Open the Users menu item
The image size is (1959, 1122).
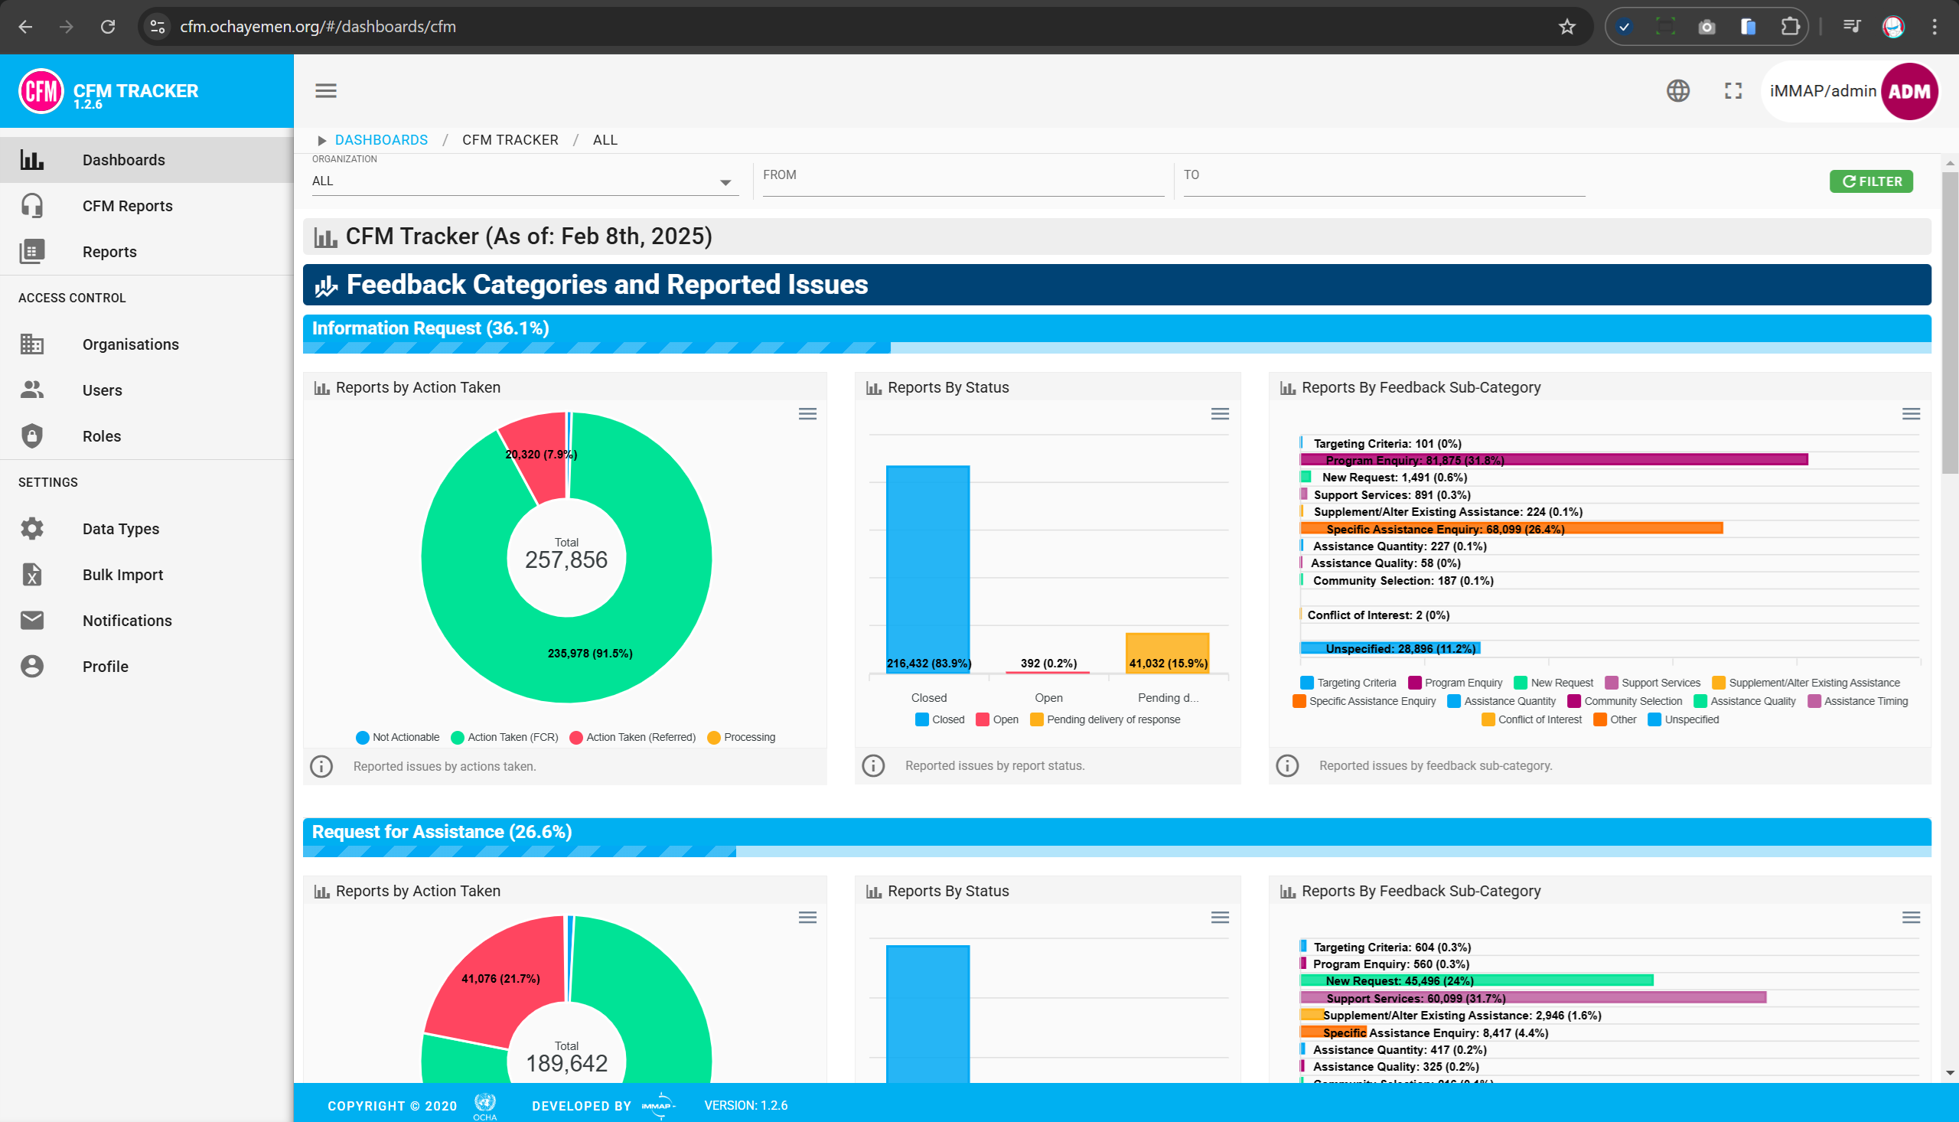tap(102, 390)
